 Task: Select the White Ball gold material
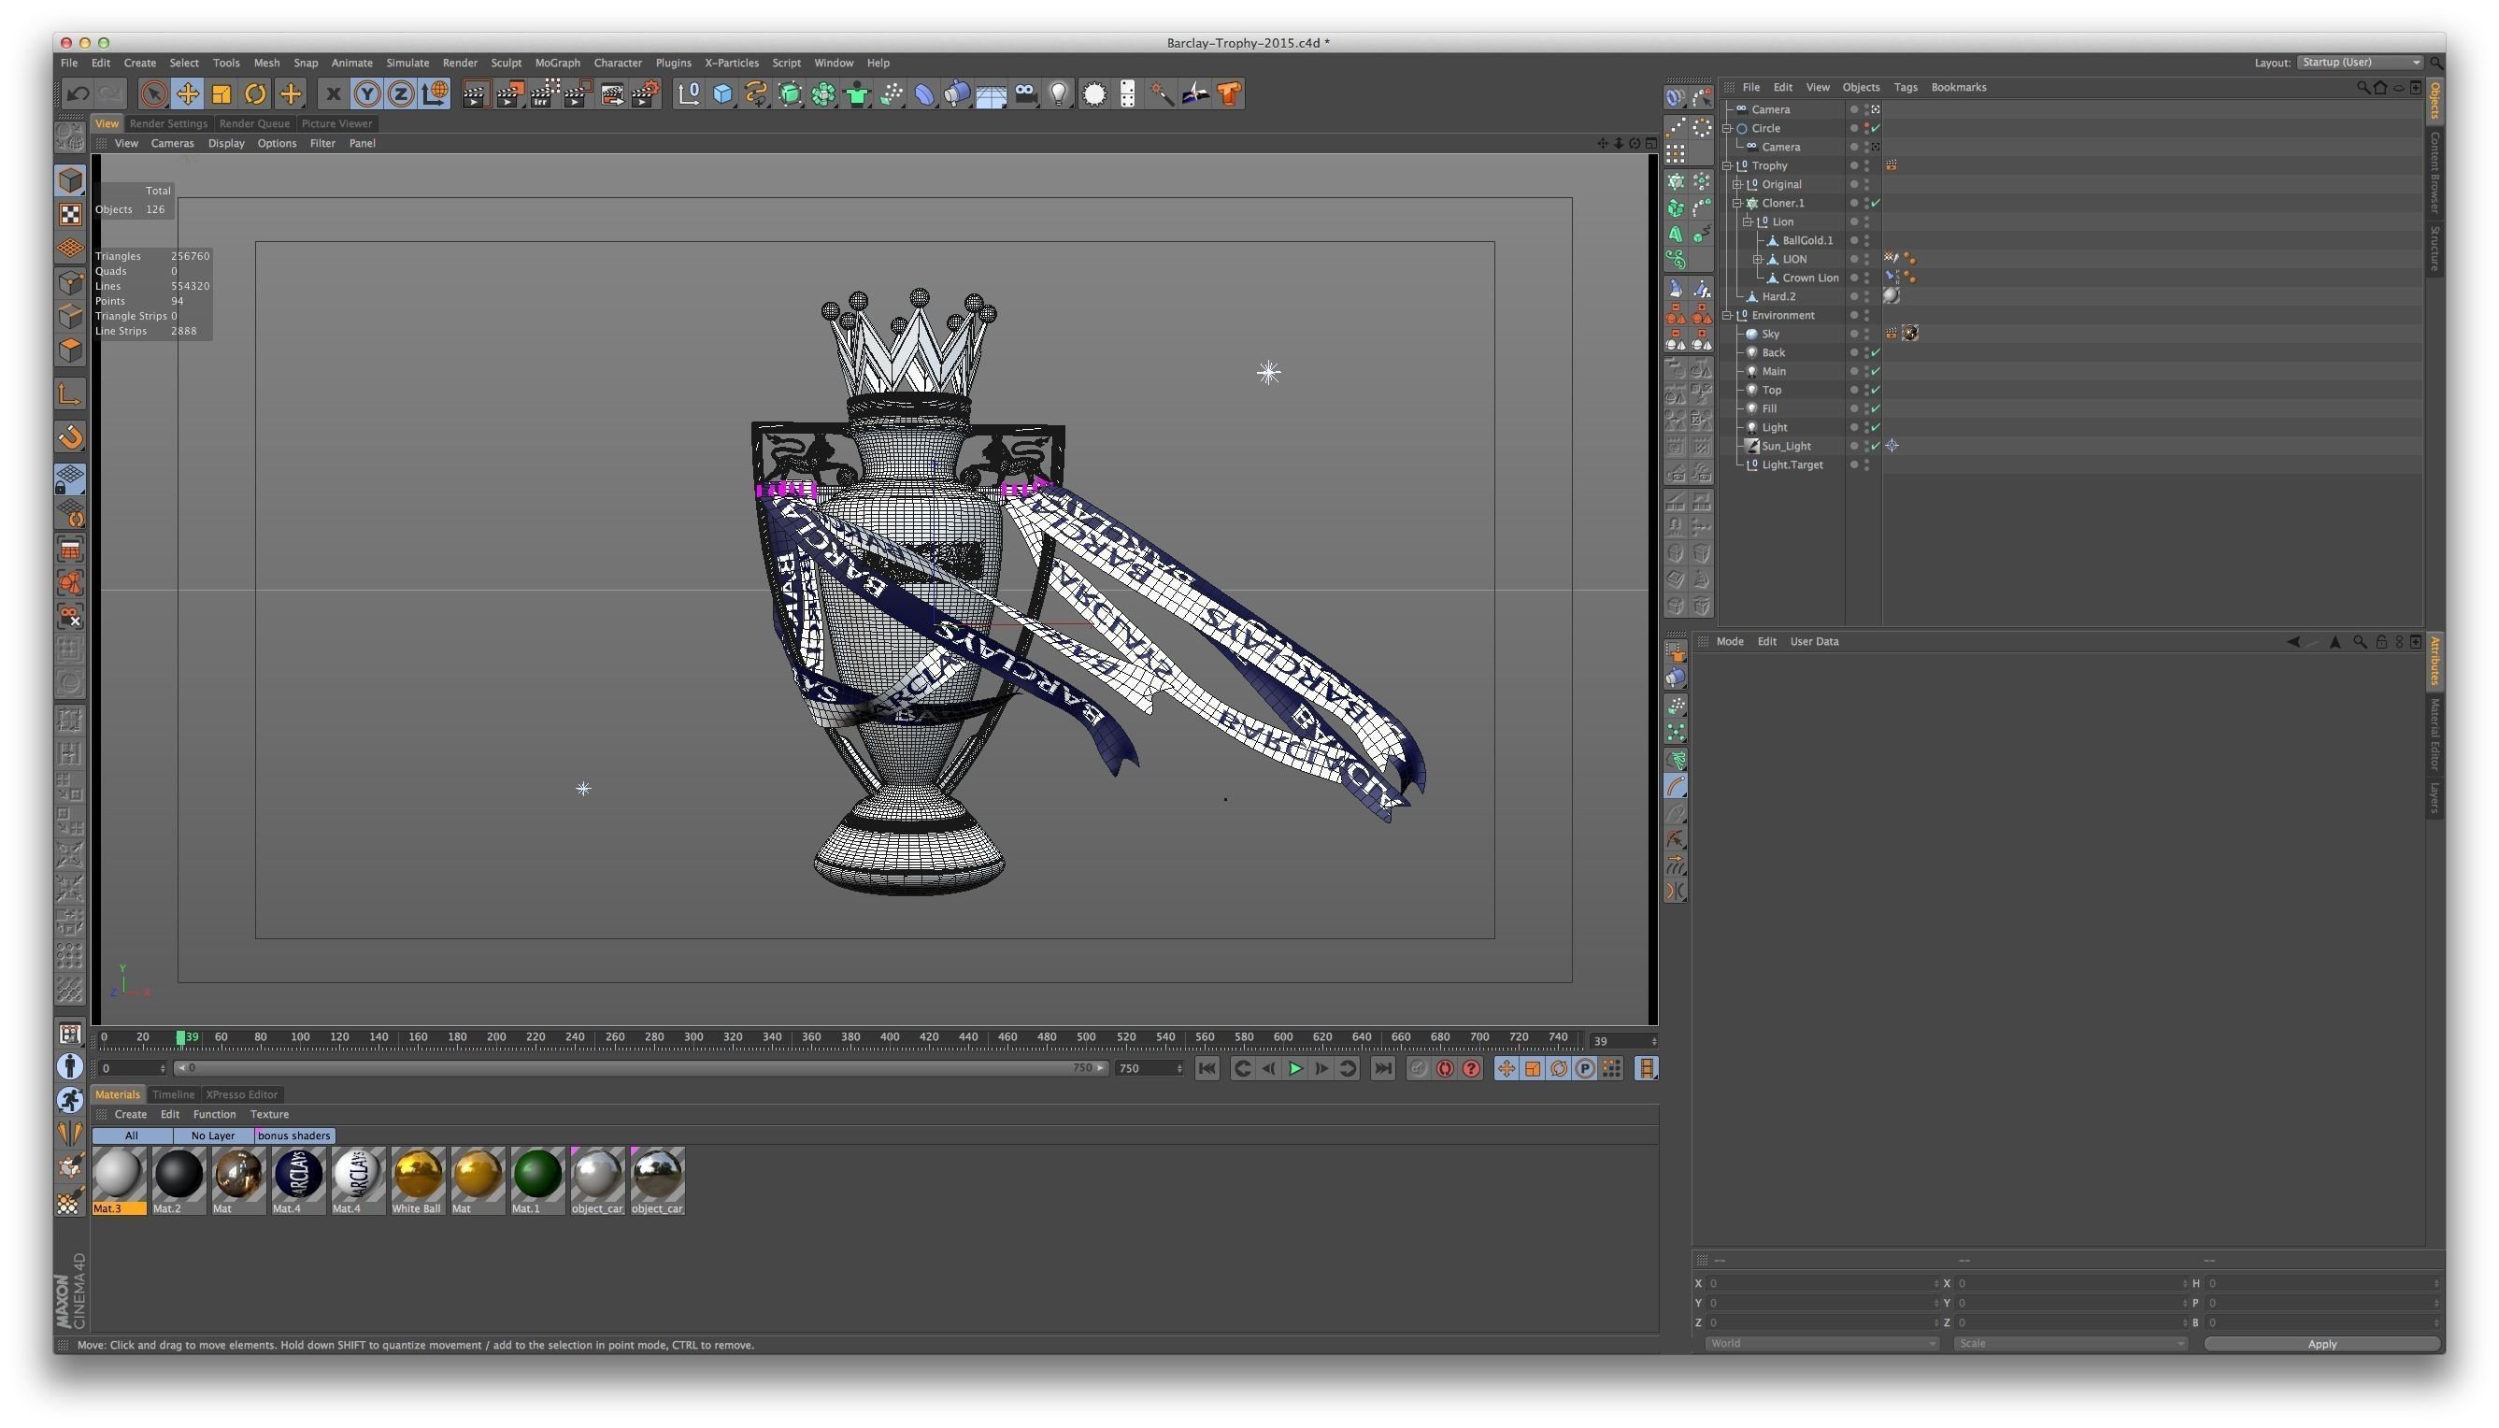[x=417, y=1182]
